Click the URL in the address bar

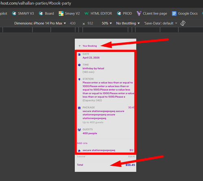(35, 3)
